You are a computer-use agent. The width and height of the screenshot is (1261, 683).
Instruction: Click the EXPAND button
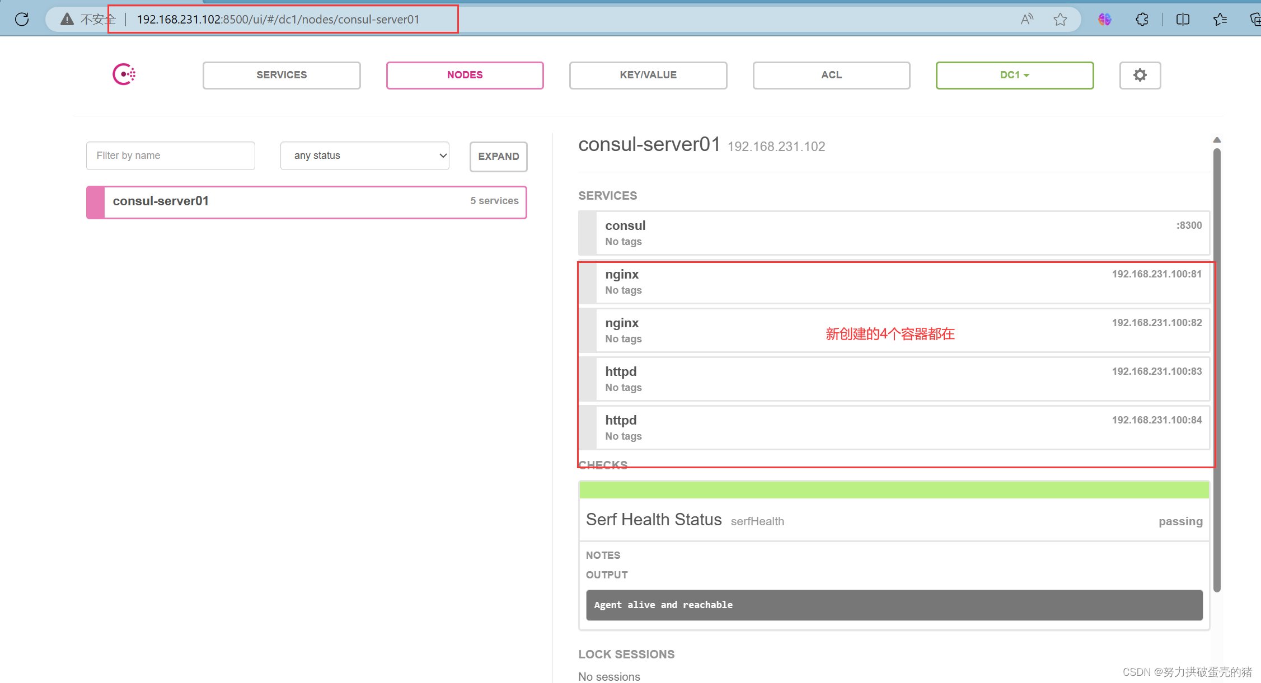(x=498, y=157)
